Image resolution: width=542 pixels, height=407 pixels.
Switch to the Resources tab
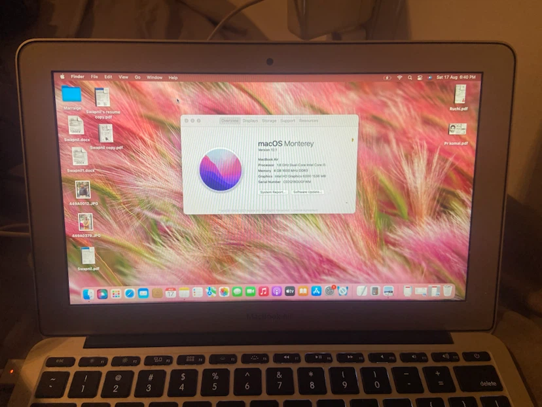click(308, 120)
